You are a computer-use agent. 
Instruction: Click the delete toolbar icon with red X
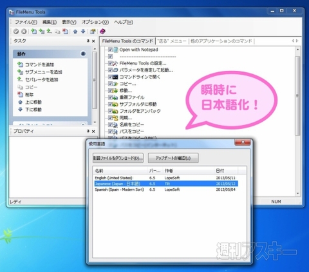coord(65,32)
